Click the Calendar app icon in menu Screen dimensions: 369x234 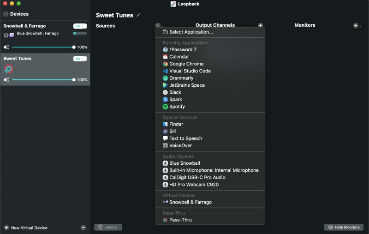coord(165,57)
